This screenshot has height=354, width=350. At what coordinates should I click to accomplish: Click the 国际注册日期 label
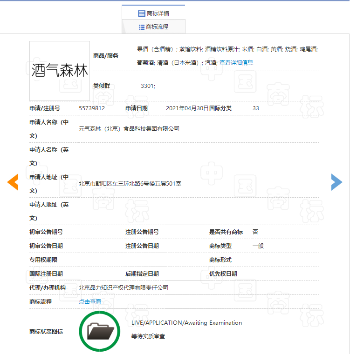coord(46,274)
